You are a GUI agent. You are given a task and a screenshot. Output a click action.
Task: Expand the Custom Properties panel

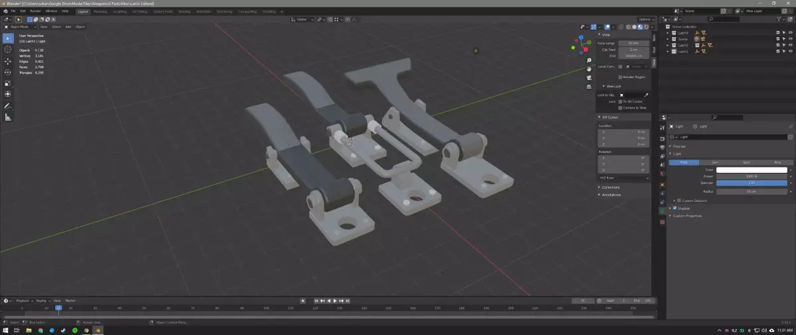click(687, 216)
